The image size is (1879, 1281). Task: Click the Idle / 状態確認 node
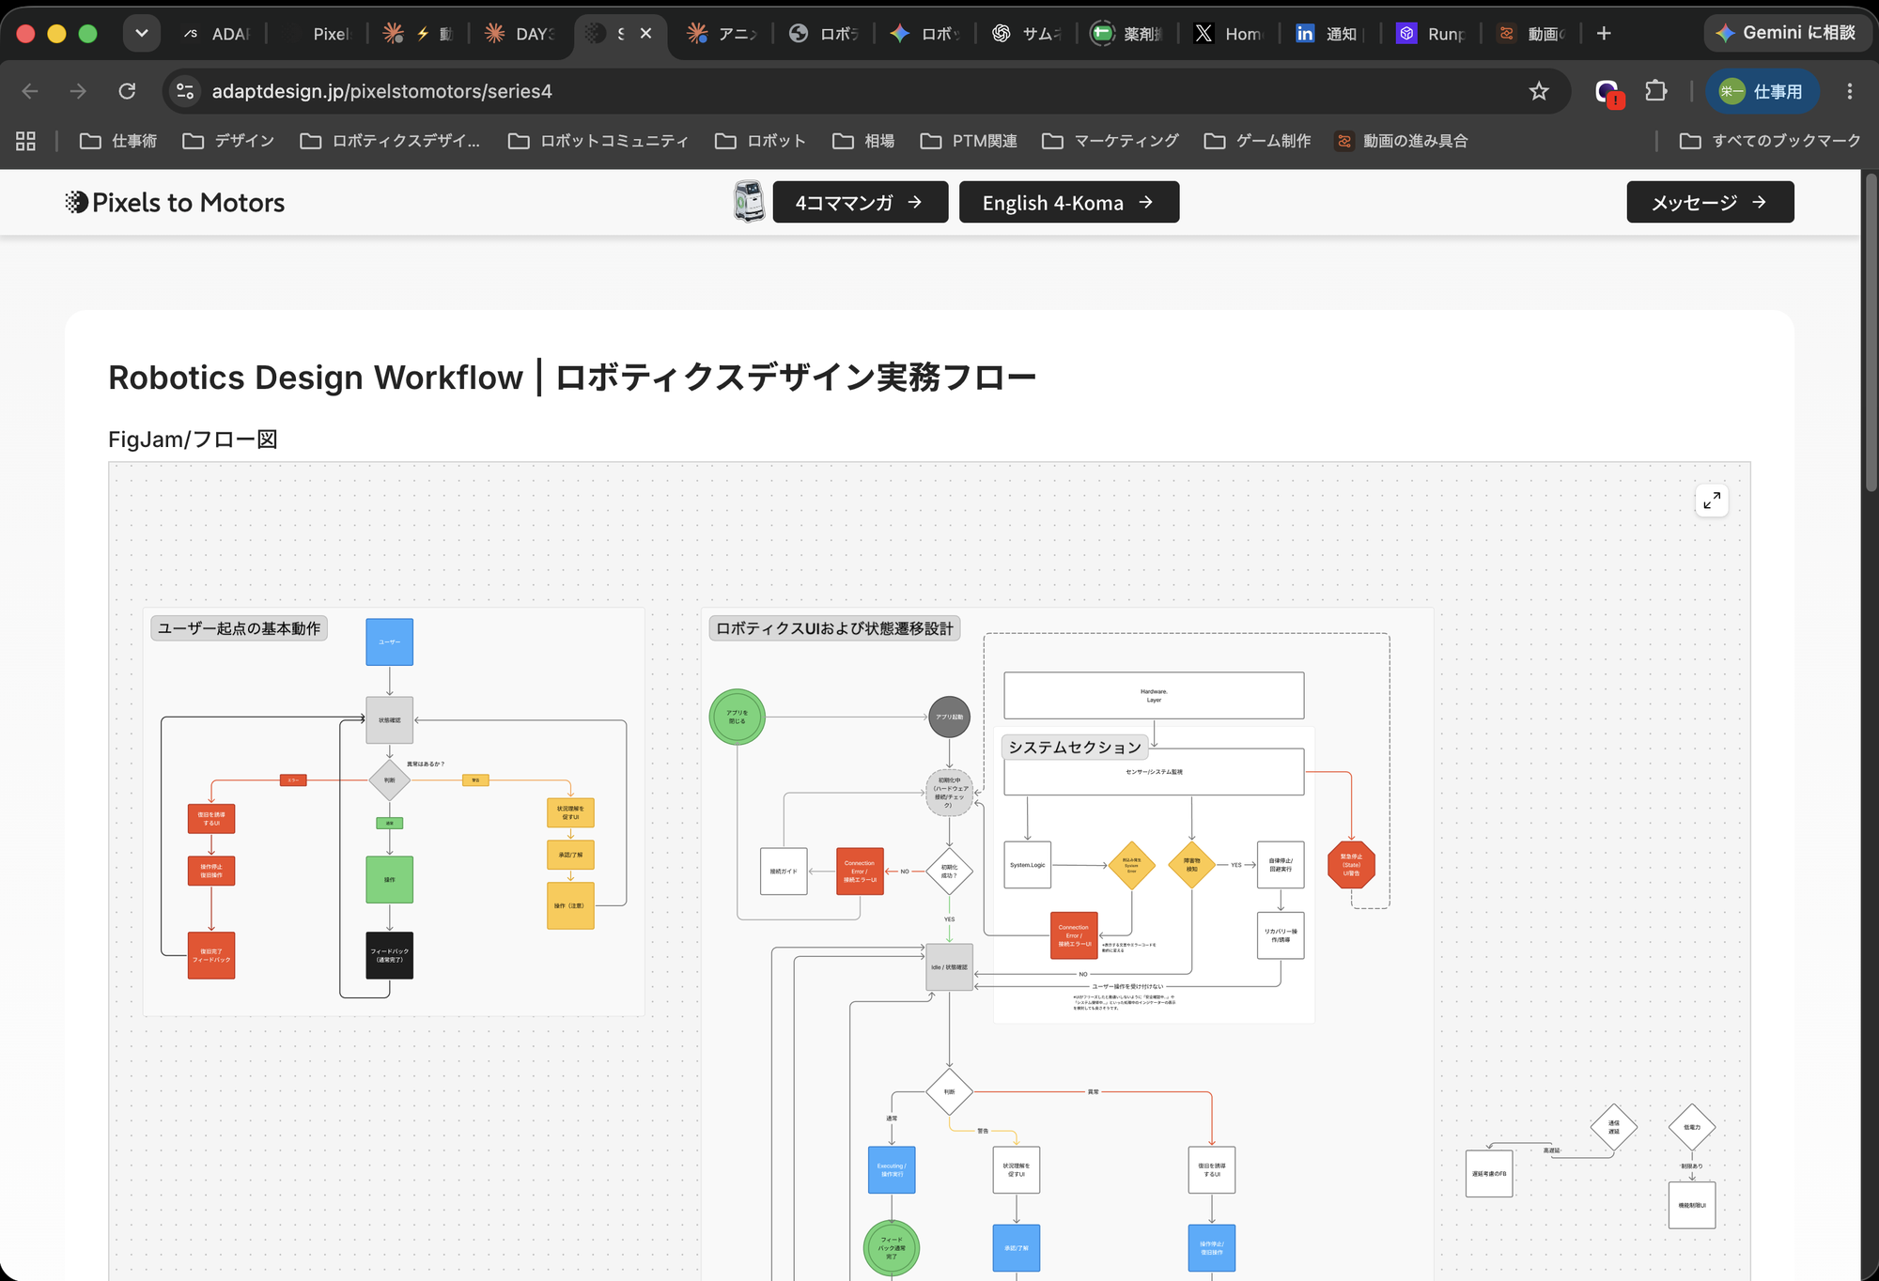949,967
